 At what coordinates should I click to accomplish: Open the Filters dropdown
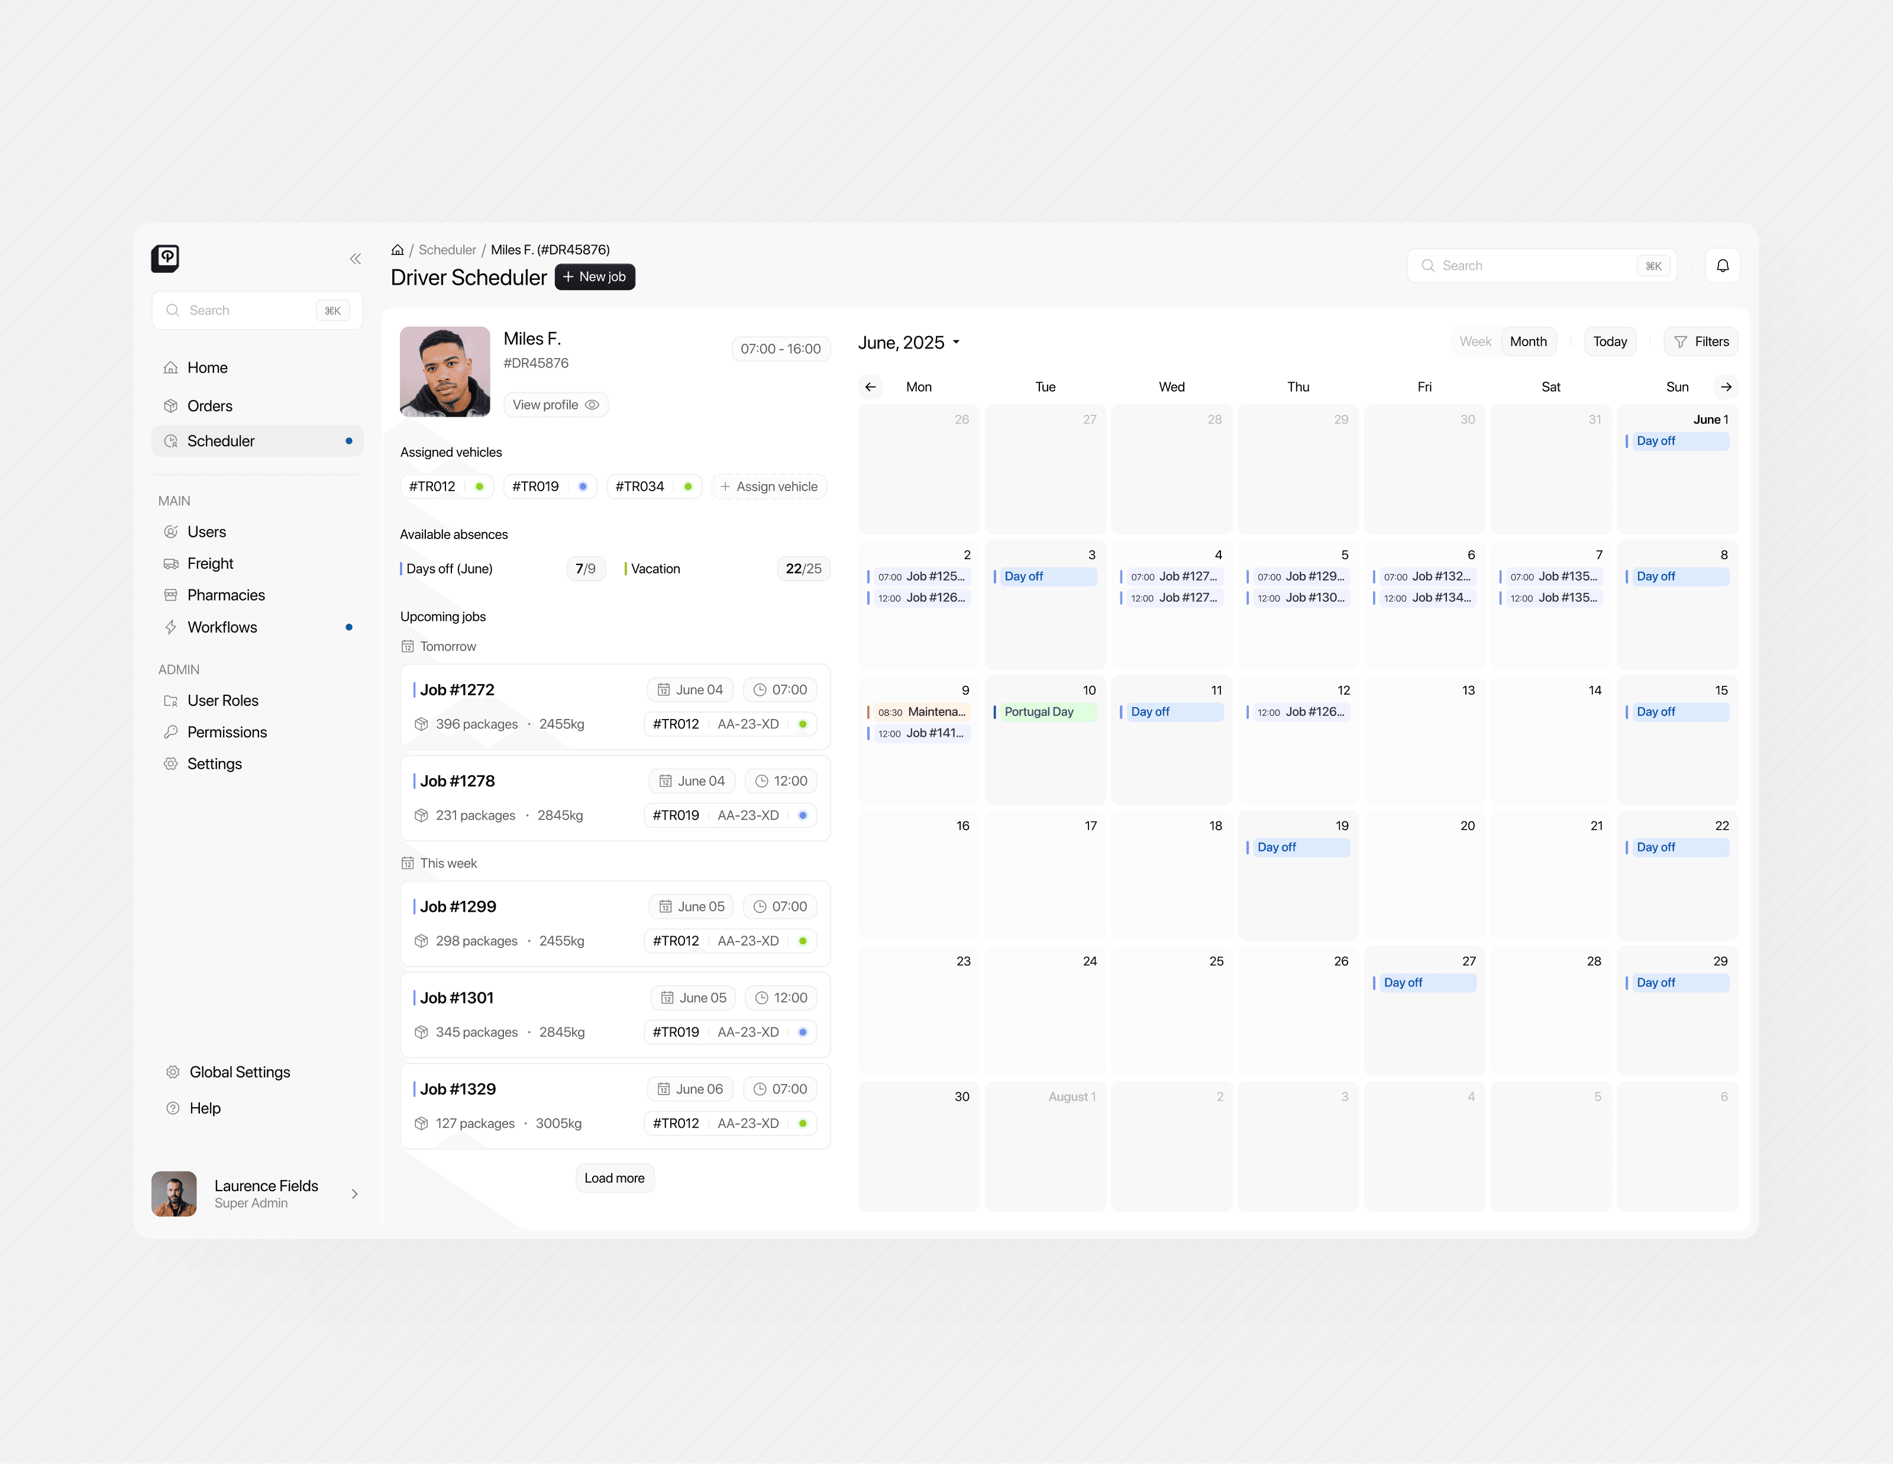[1701, 341]
